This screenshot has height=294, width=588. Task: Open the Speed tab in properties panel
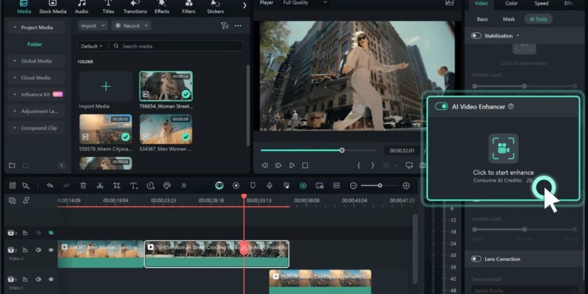tap(541, 3)
